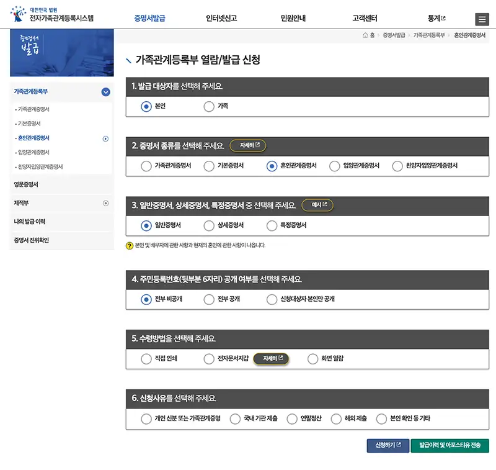Viewport: 496px width, 470px height.
Task: Choose 입양관계증명서 certificate type radio
Action: (334, 166)
